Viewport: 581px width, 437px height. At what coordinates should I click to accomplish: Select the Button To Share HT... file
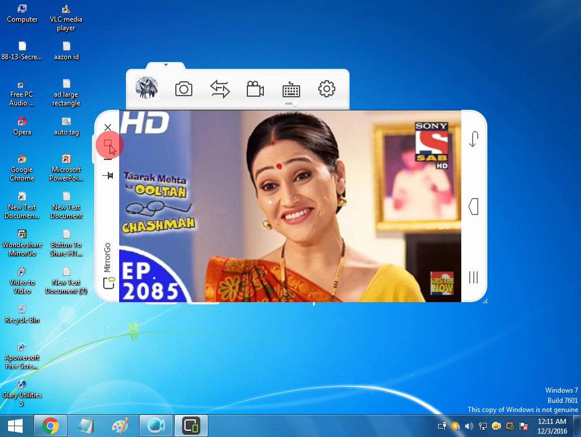tap(66, 243)
